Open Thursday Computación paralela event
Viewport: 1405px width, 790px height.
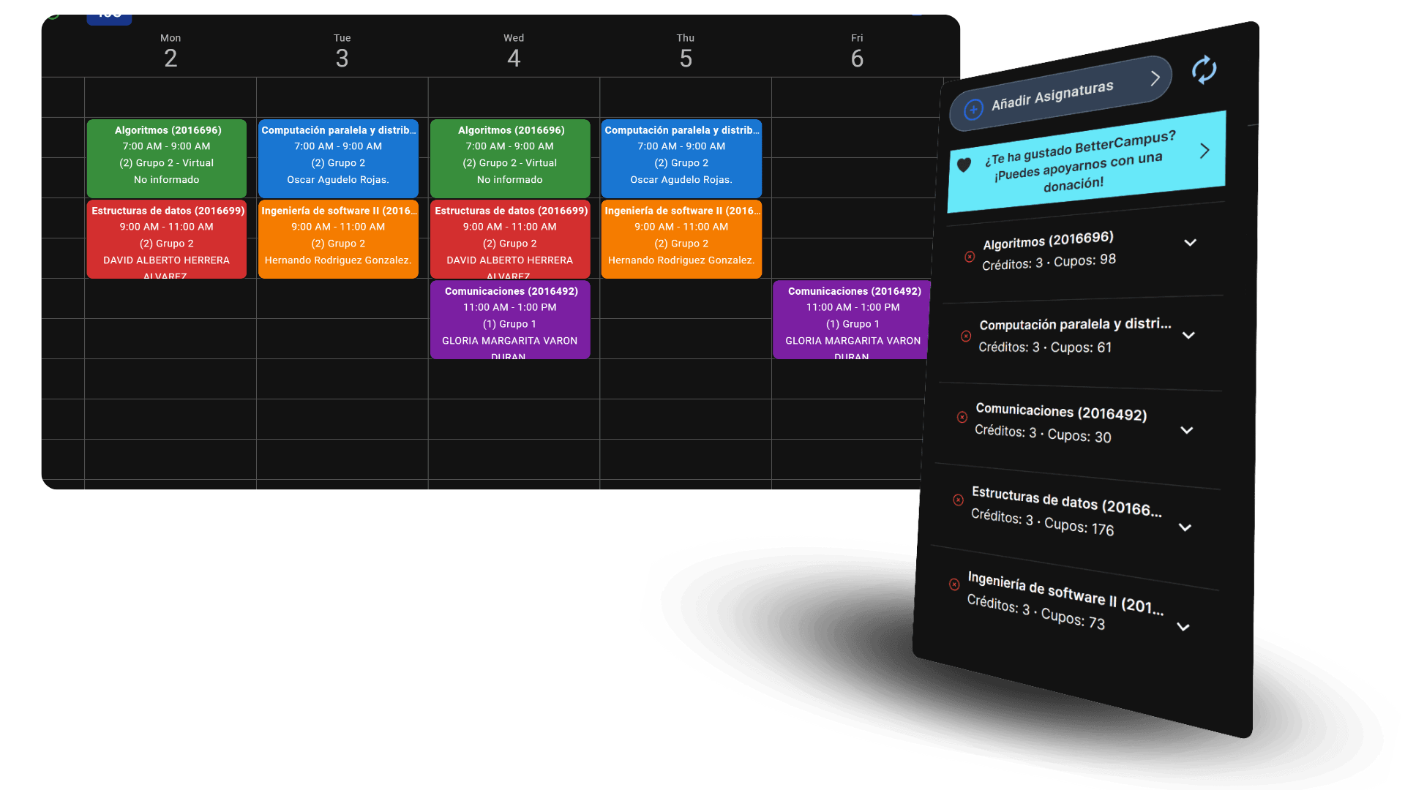681,158
